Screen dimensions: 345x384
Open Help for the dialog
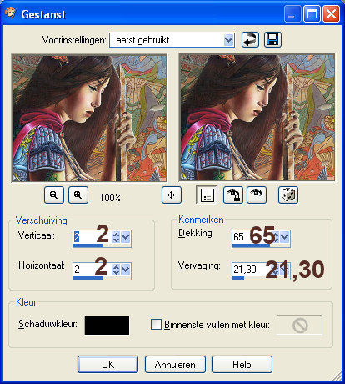click(242, 365)
